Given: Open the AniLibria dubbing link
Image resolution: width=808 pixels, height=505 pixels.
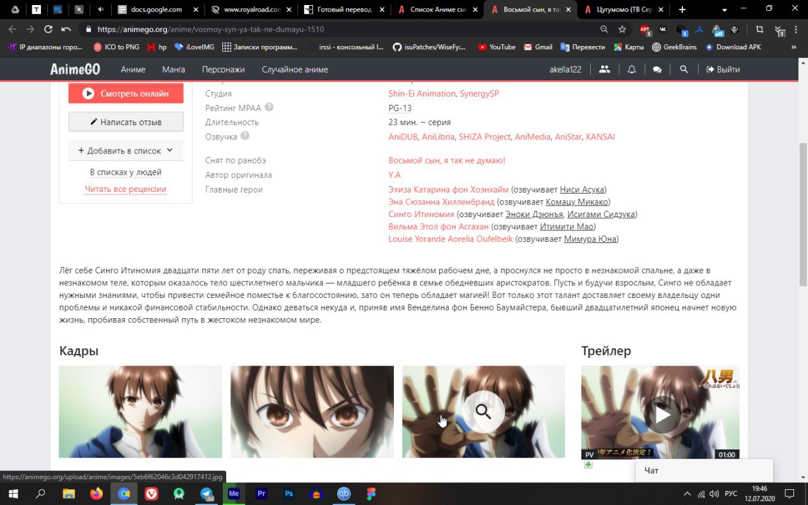Looking at the screenshot, I should 438,136.
